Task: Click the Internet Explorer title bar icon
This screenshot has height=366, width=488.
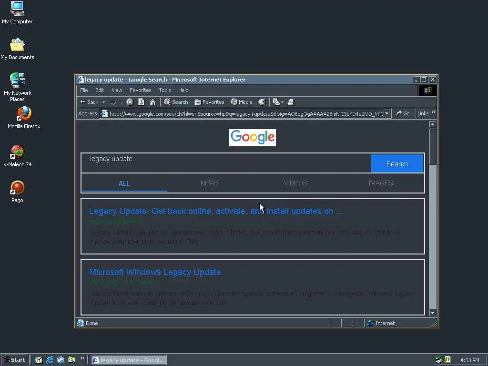Action: (80, 80)
